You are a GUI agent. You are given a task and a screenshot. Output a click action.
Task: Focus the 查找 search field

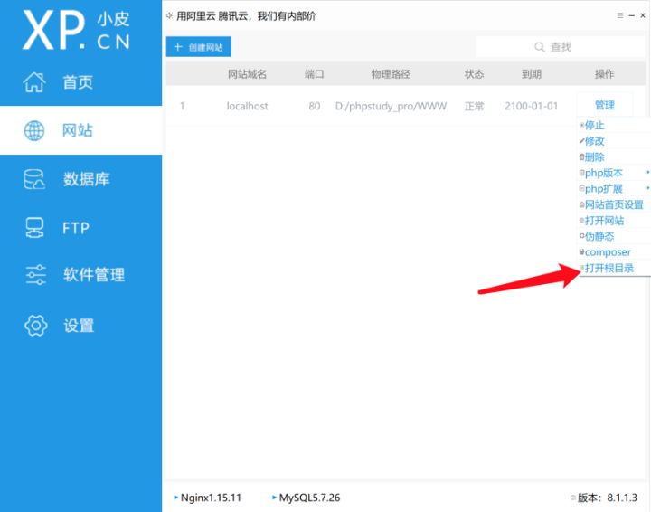point(561,47)
